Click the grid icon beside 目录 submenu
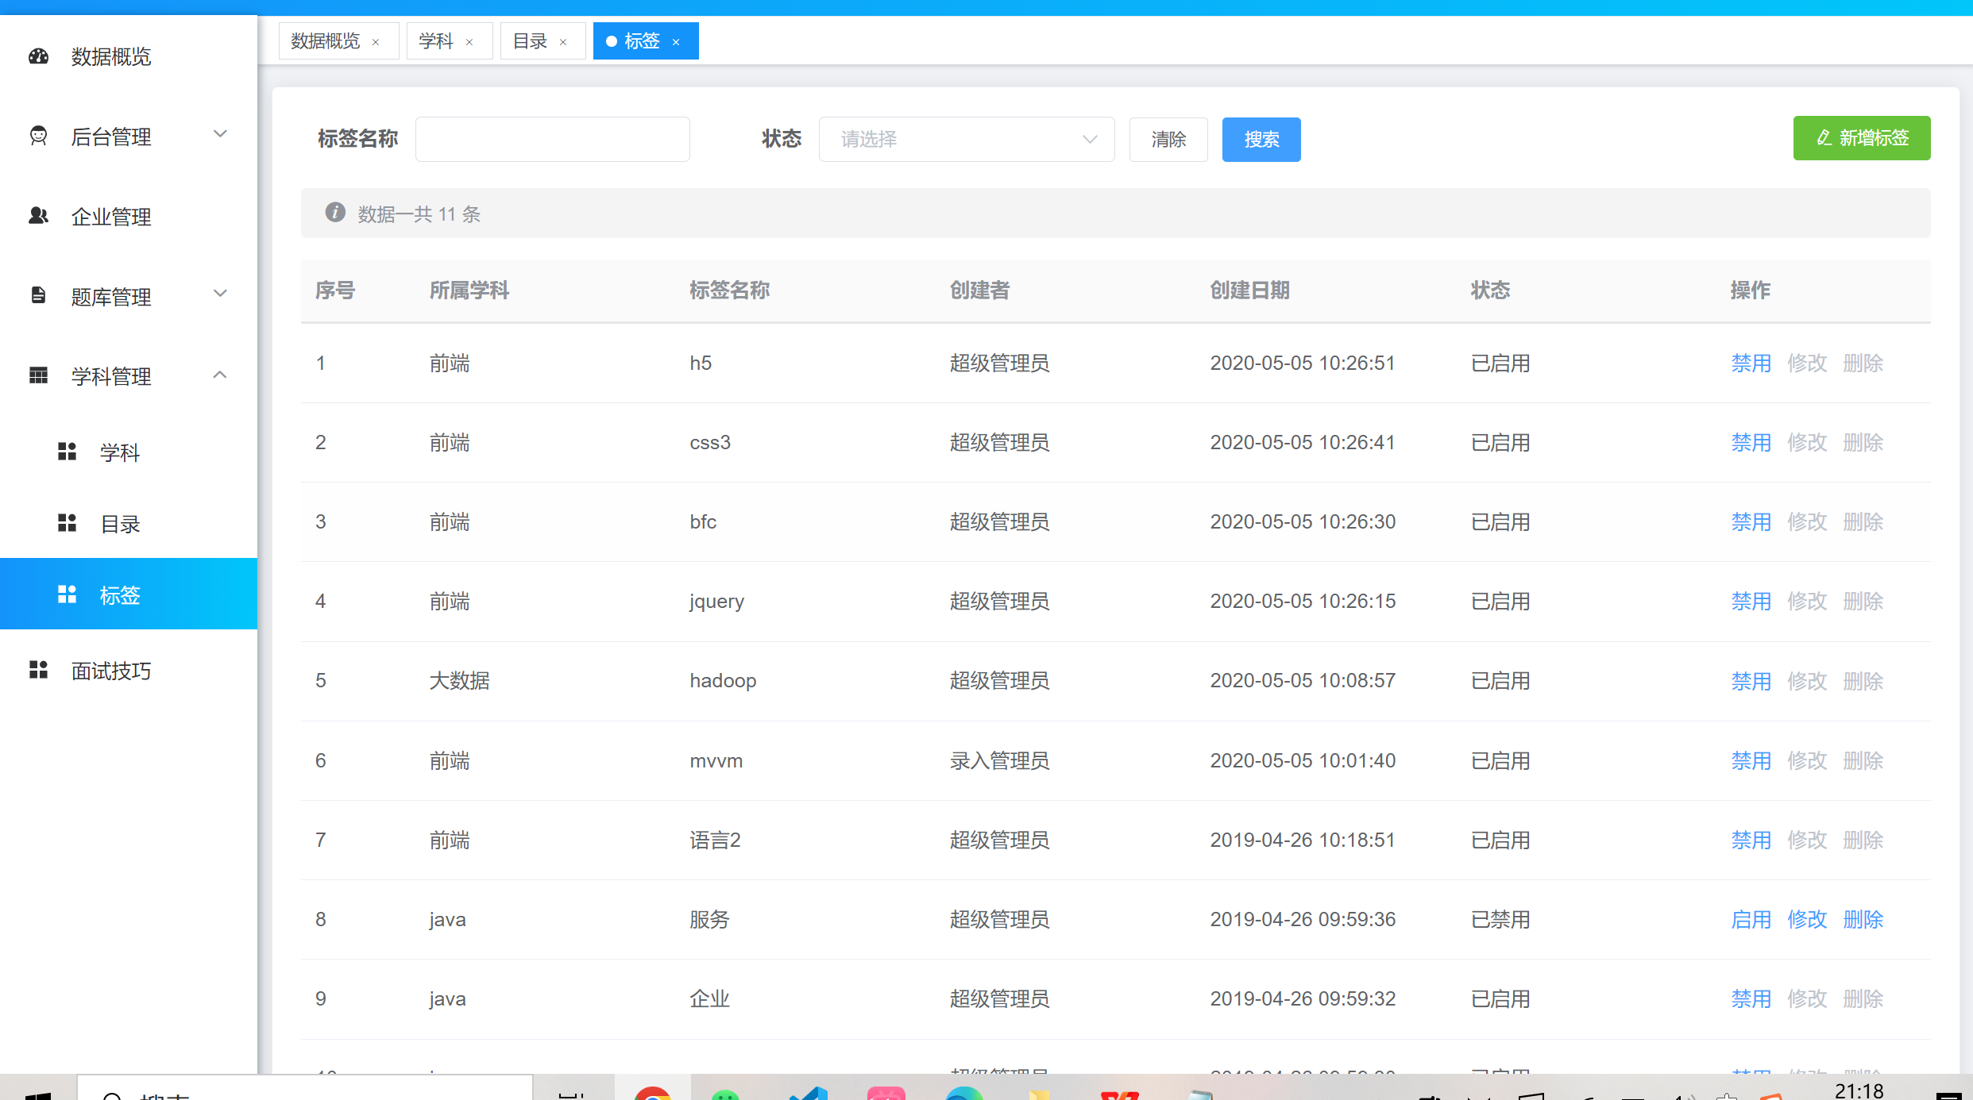This screenshot has height=1100, width=1973. 67,523
